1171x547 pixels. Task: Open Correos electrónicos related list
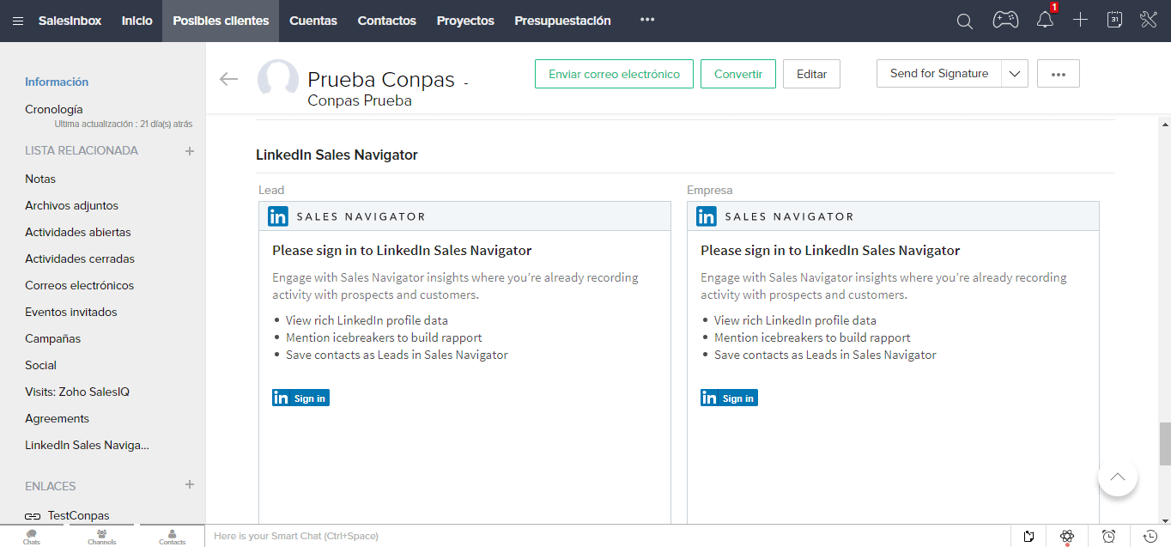[x=80, y=285]
